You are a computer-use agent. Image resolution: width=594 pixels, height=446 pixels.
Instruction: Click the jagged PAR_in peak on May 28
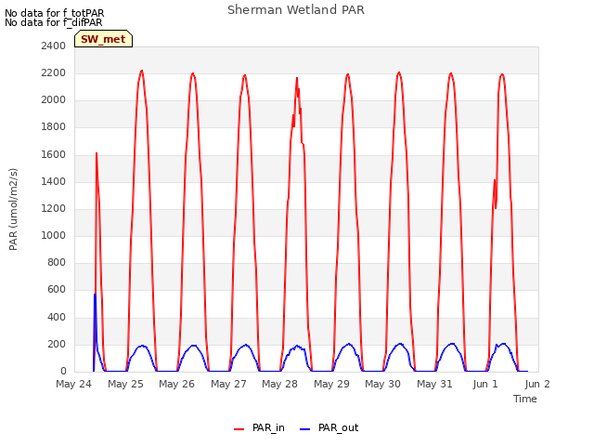tap(297, 79)
